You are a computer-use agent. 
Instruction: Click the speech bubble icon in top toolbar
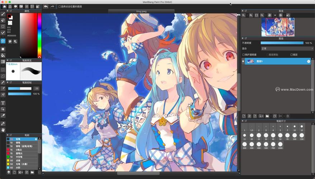click(x=15, y=6)
